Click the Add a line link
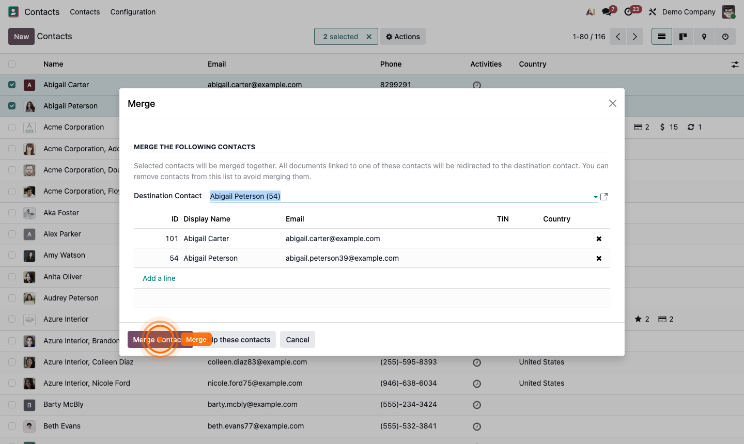 coord(159,278)
